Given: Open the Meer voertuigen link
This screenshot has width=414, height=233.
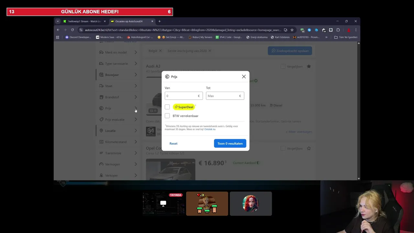Looking at the screenshot, I should (x=299, y=132).
